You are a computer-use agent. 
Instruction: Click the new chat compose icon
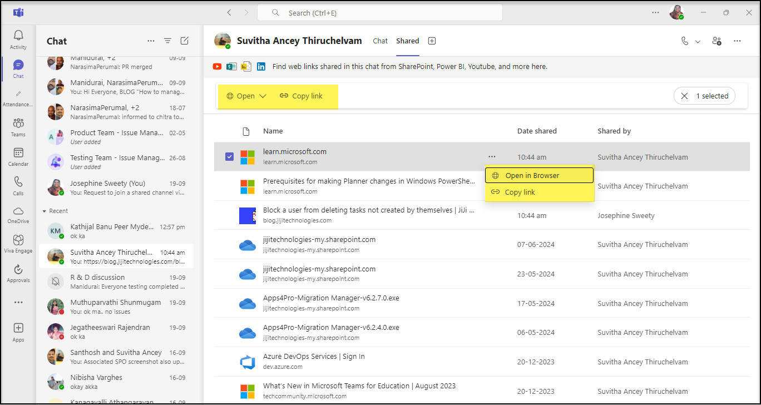[x=185, y=41]
